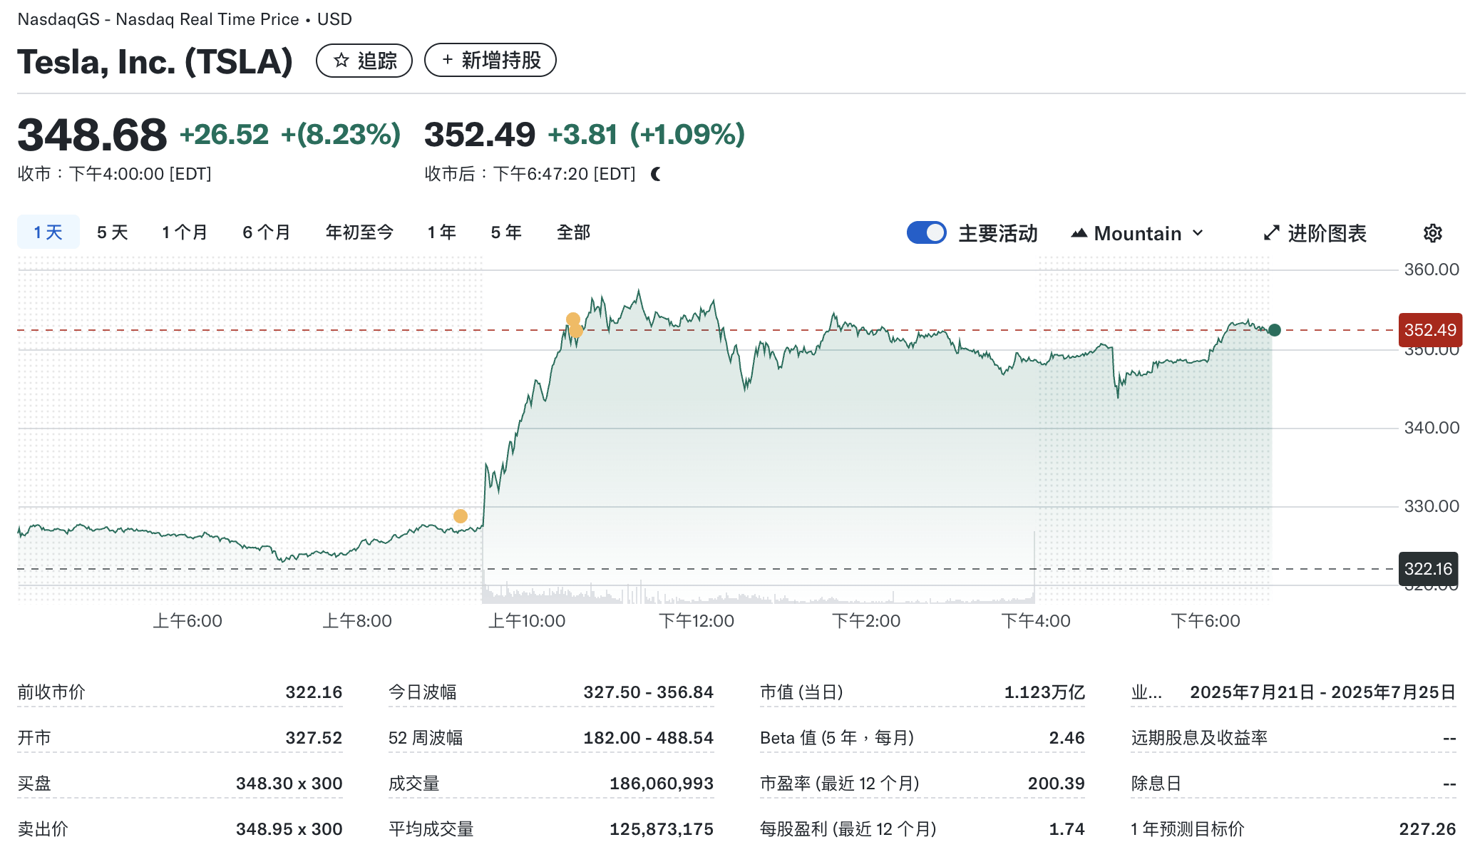Select the 全部 time range

tap(573, 232)
